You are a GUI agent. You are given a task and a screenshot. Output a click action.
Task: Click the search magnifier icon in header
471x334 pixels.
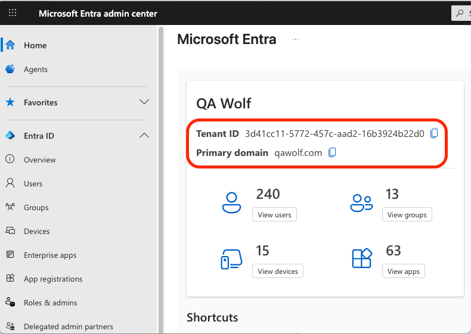tap(460, 13)
